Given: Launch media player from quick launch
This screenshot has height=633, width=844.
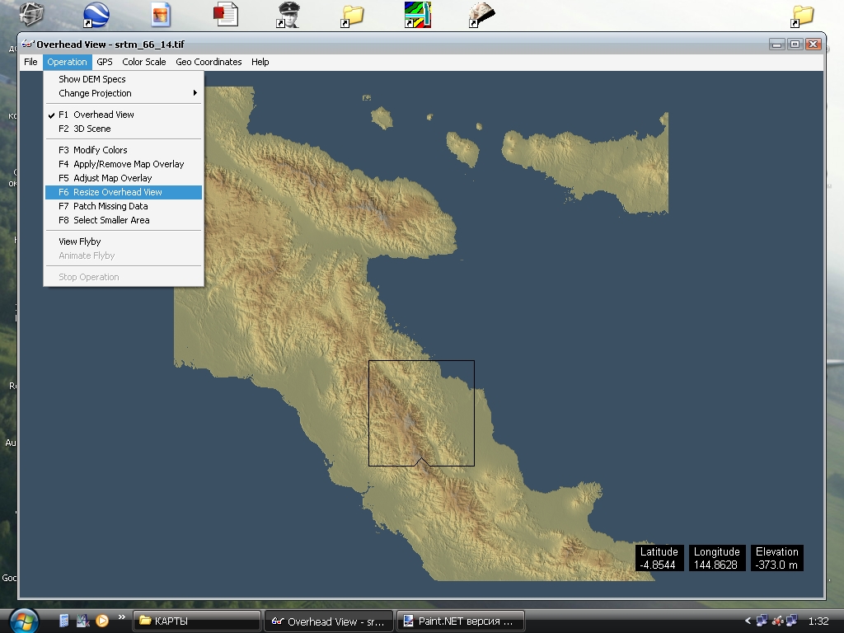Looking at the screenshot, I should (x=102, y=621).
